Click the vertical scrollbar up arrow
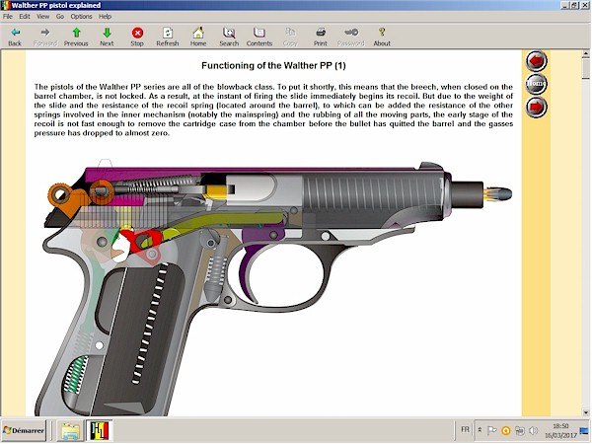The width and height of the screenshot is (592, 444). 586,54
